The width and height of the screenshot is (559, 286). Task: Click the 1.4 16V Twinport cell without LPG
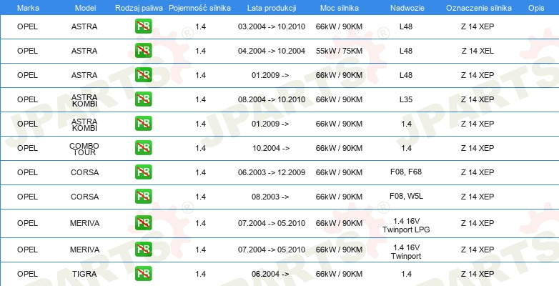point(406,252)
